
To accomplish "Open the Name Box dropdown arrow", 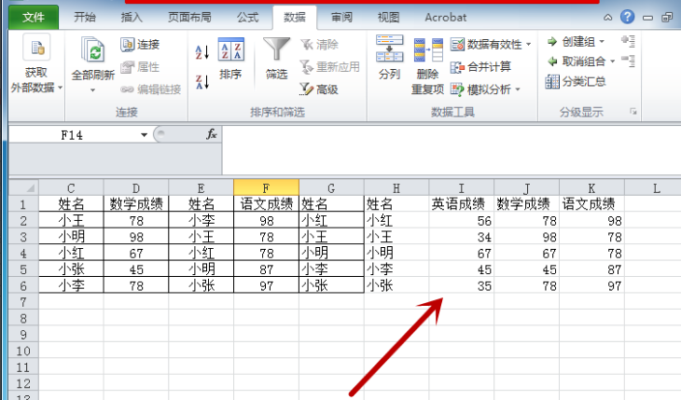I will coord(144,135).
